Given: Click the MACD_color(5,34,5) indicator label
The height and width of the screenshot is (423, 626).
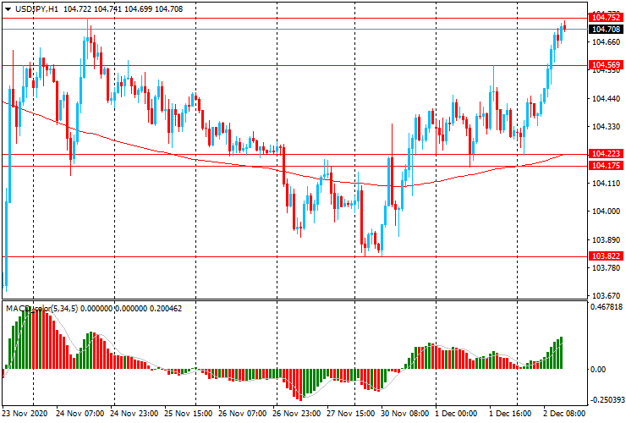Looking at the screenshot, I should click(42, 309).
